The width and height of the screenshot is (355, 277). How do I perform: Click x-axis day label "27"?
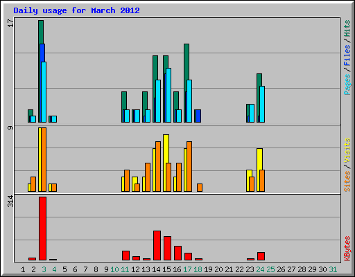point(291,269)
